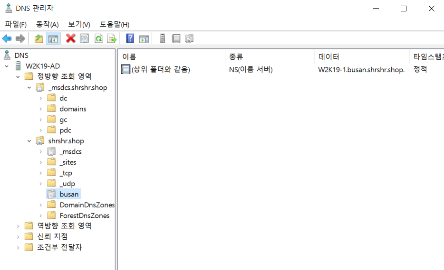Select the W2K19-AD server label
The image size is (444, 270).
[43, 66]
